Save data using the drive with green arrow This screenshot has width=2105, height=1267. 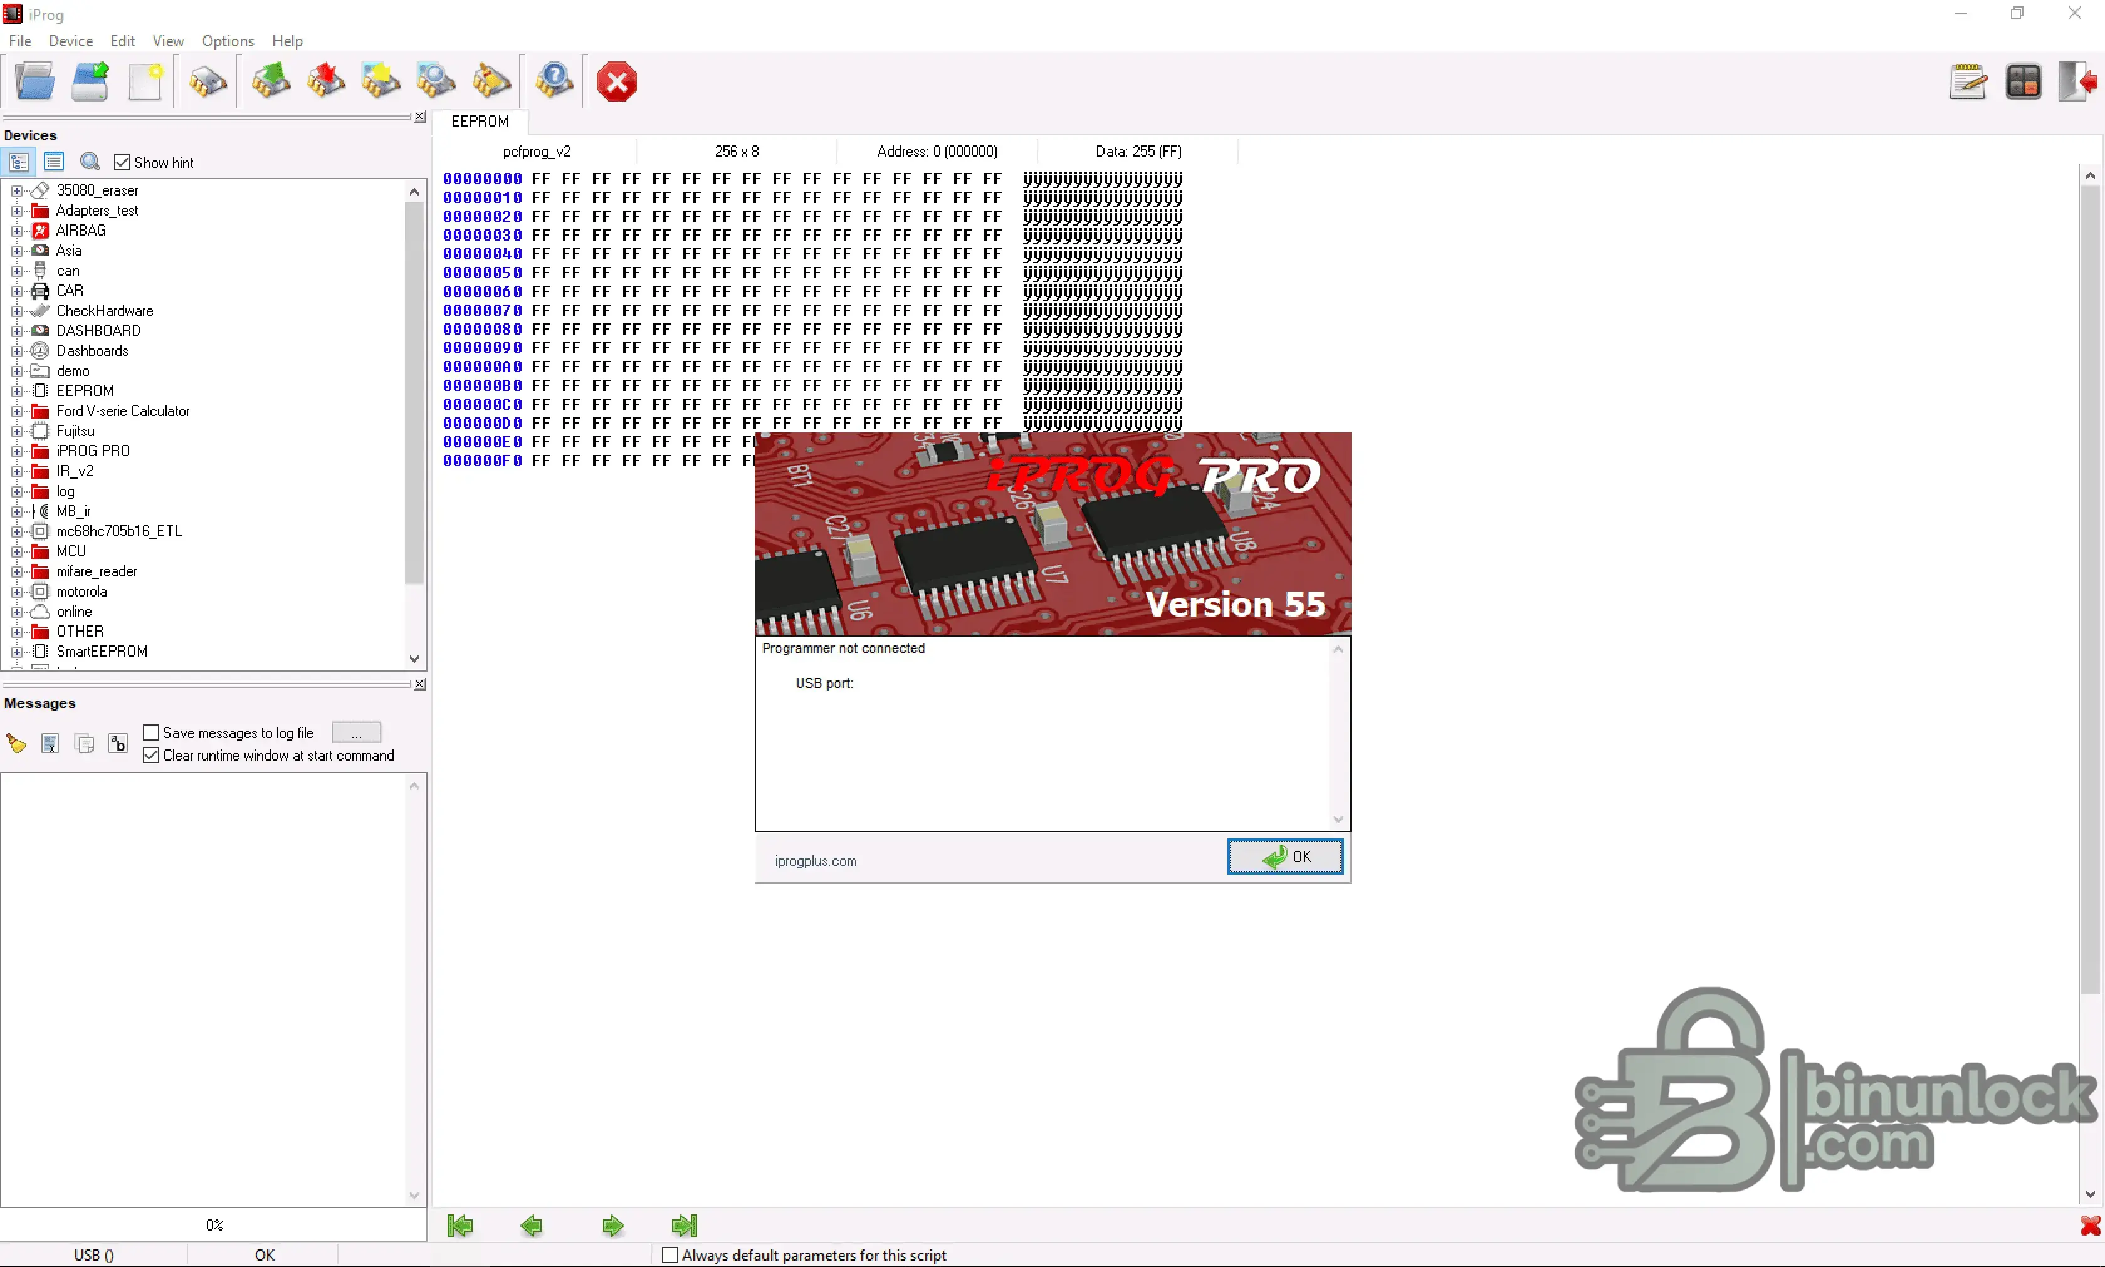(x=90, y=82)
